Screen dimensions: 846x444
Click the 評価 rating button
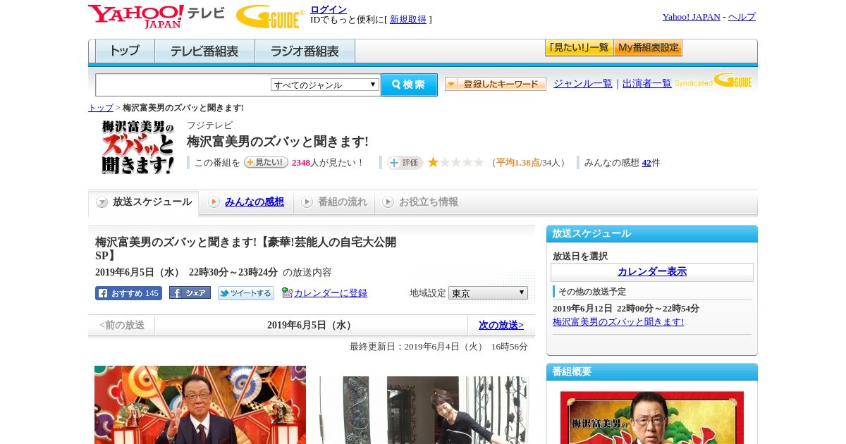pyautogui.click(x=405, y=163)
